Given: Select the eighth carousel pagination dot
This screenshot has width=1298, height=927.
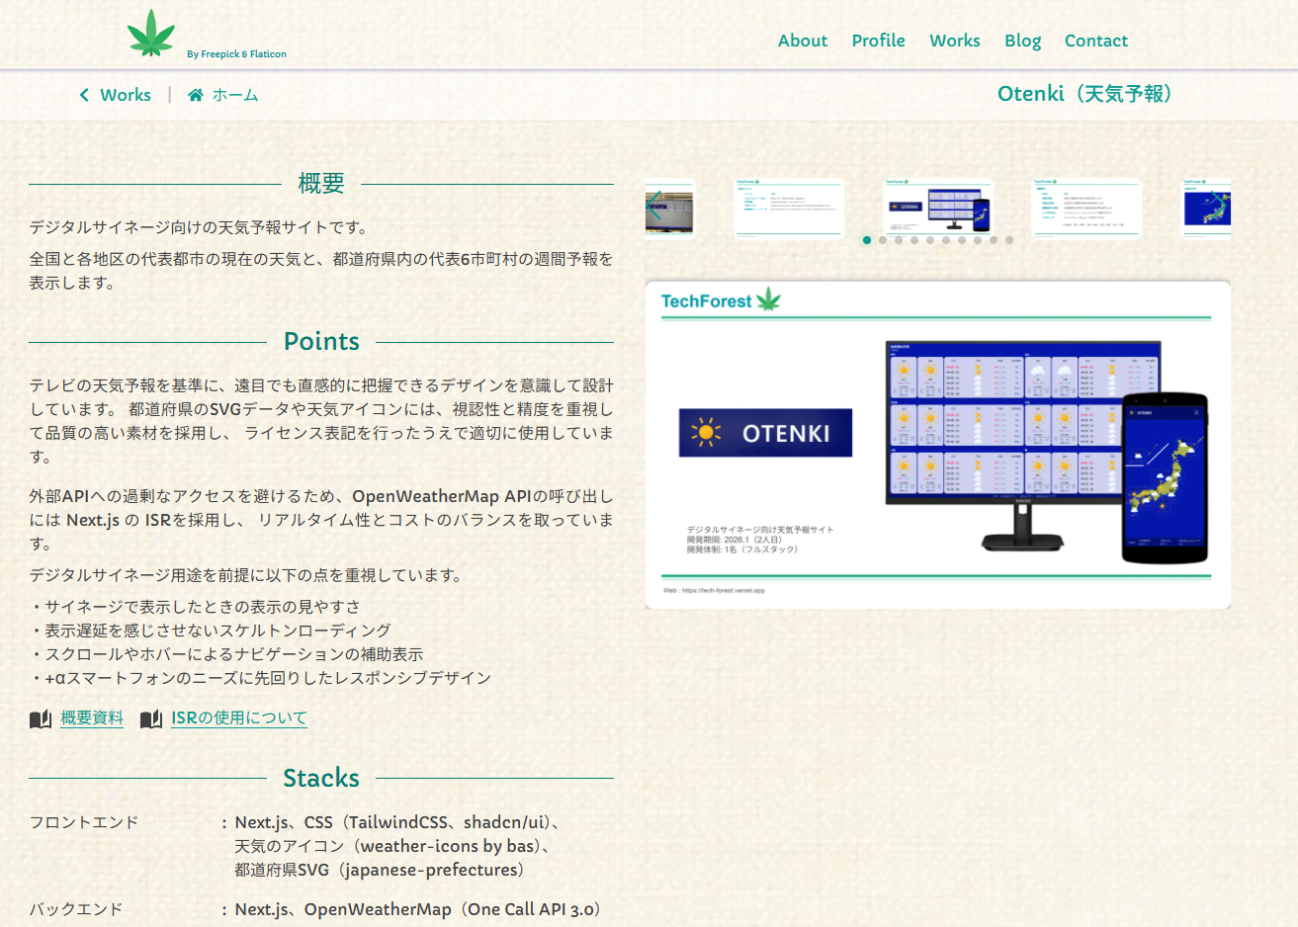Looking at the screenshot, I should tap(978, 240).
